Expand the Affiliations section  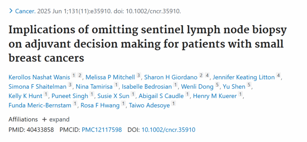(56, 119)
